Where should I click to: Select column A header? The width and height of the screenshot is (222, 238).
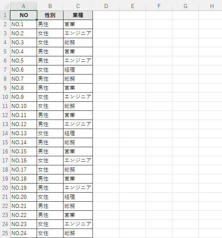pos(24,6)
